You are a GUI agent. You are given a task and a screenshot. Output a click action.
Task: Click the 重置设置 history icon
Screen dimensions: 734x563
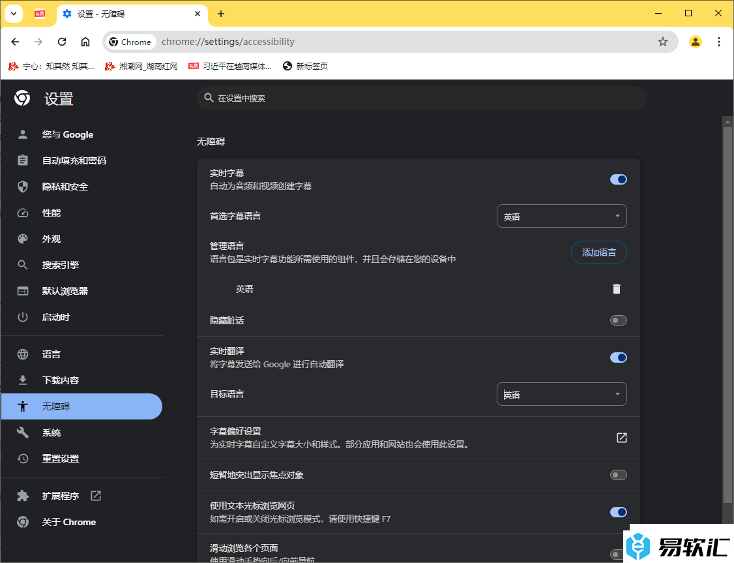click(22, 459)
